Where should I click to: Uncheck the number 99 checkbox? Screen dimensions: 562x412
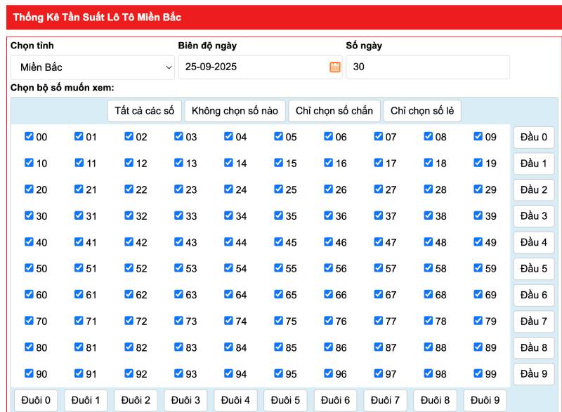478,373
